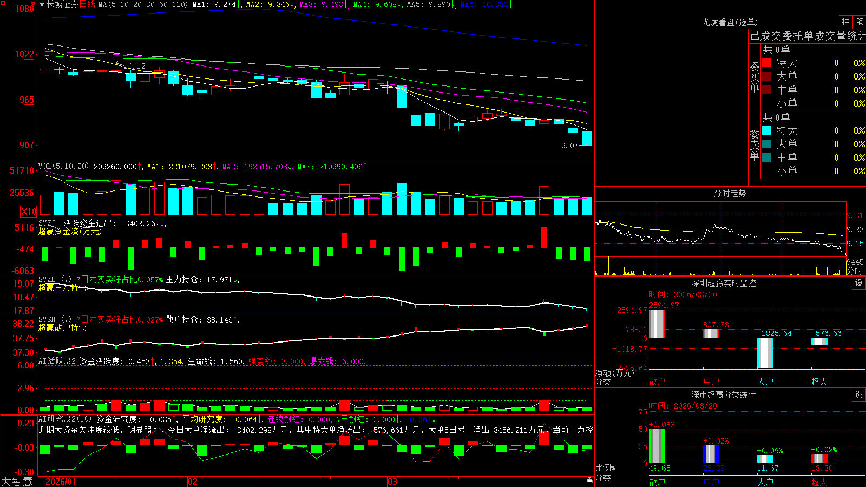Click the red question mark help icon
This screenshot has width=866, height=487.
coord(34,4)
